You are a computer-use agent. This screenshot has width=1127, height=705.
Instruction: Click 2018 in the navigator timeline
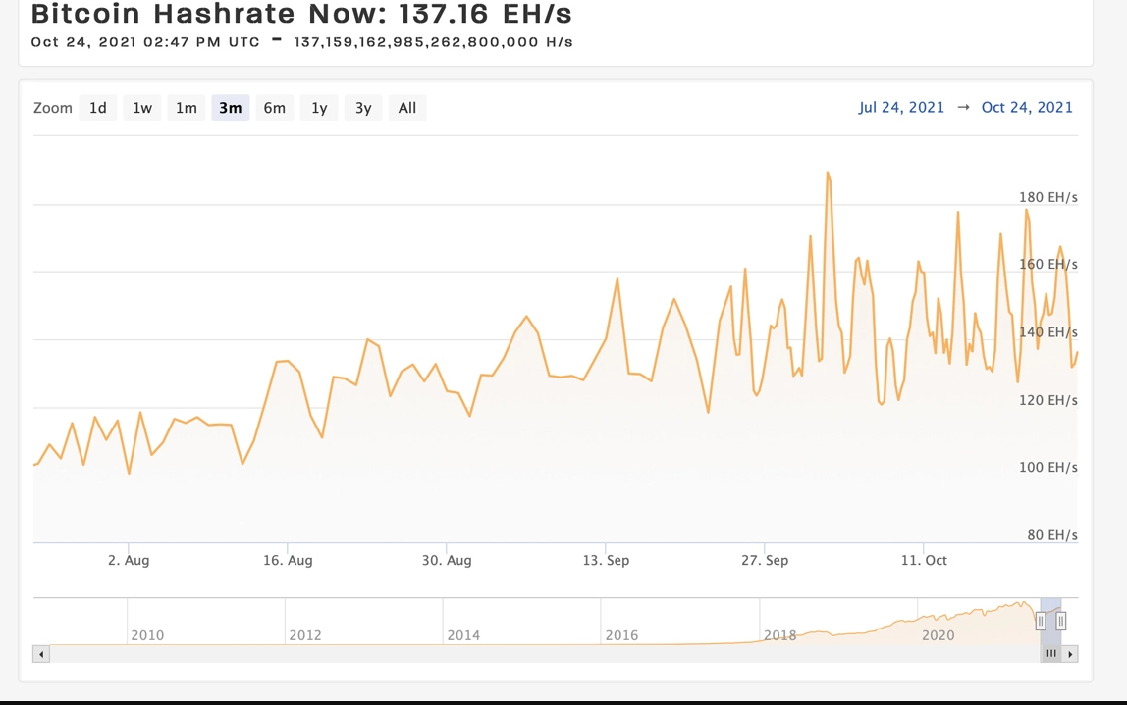pos(779,635)
